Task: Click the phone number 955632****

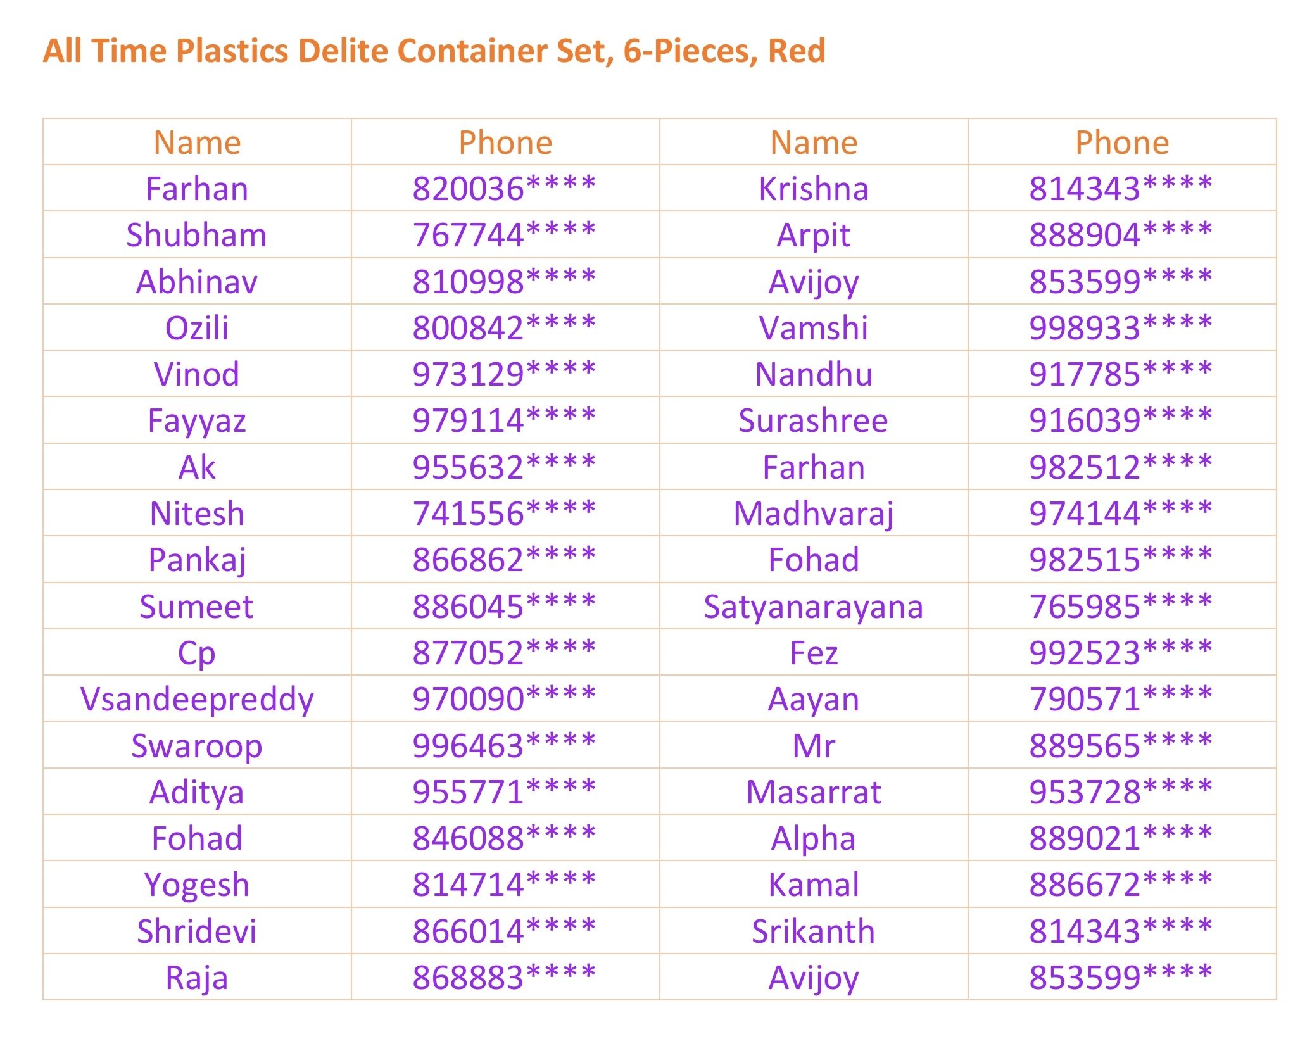Action: coord(504,467)
